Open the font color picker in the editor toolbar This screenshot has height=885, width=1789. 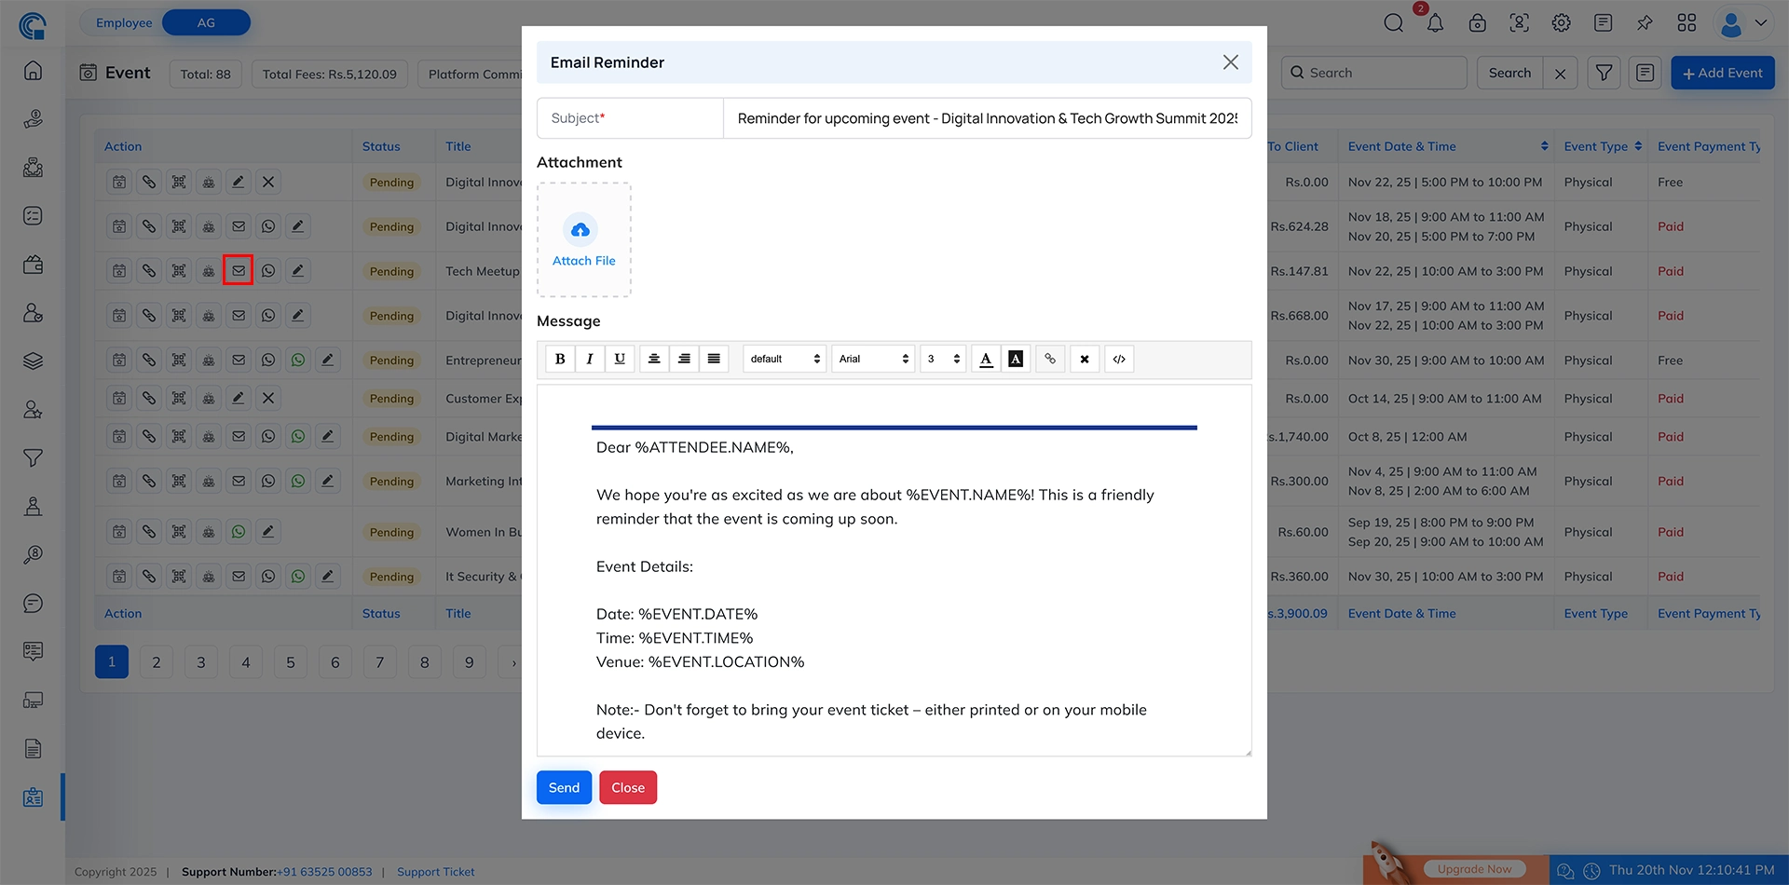[986, 359]
